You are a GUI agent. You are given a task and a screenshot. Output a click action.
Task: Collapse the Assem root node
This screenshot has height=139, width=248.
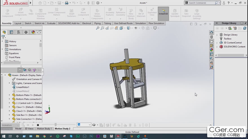pyautogui.click(x=5, y=75)
